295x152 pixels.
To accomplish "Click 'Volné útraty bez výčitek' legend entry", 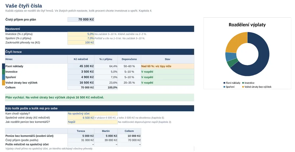I will (257, 87).
